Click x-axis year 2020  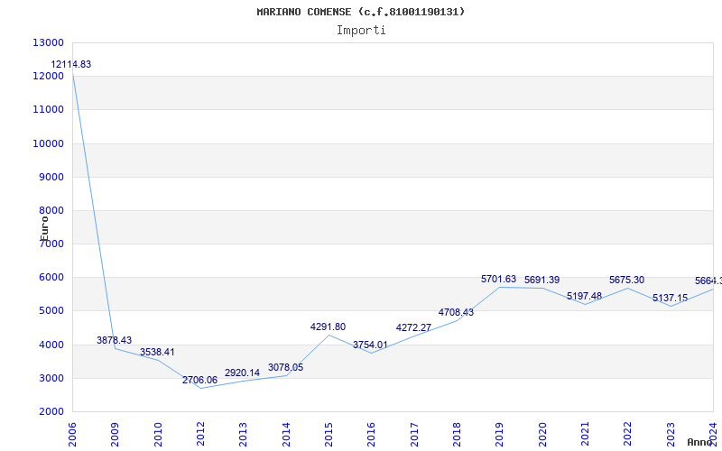pyautogui.click(x=542, y=435)
